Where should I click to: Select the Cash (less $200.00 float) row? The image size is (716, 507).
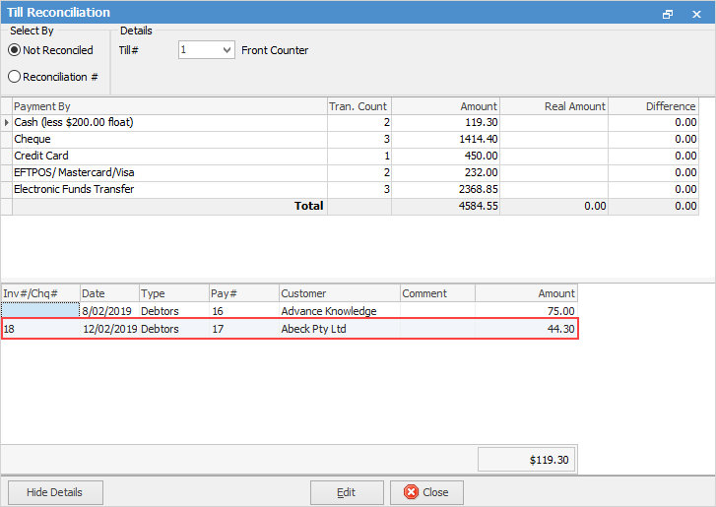click(x=167, y=123)
